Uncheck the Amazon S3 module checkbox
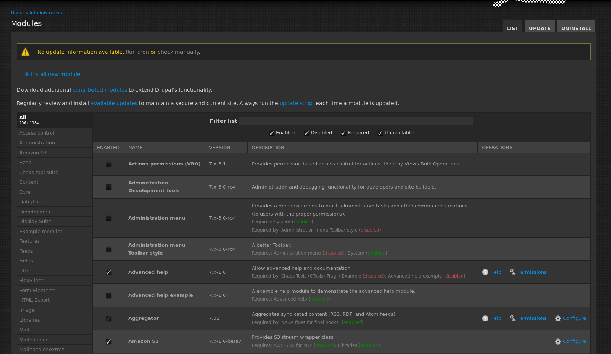The height and width of the screenshot is (354, 611). coord(109,341)
